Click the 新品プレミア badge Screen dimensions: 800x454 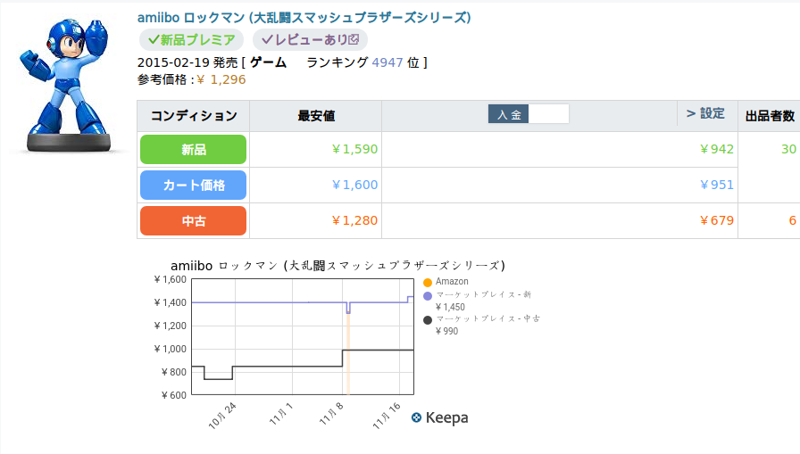click(191, 40)
